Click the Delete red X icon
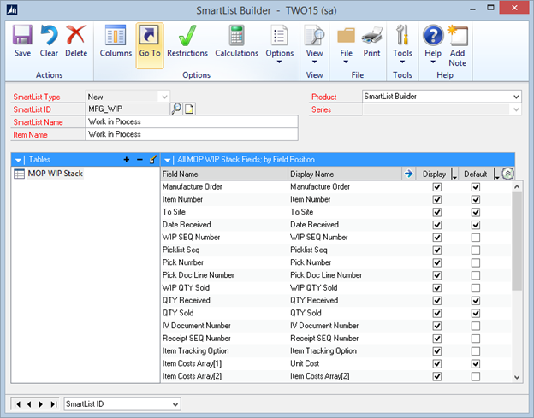Image resolution: width=534 pixels, height=418 pixels. 76,35
